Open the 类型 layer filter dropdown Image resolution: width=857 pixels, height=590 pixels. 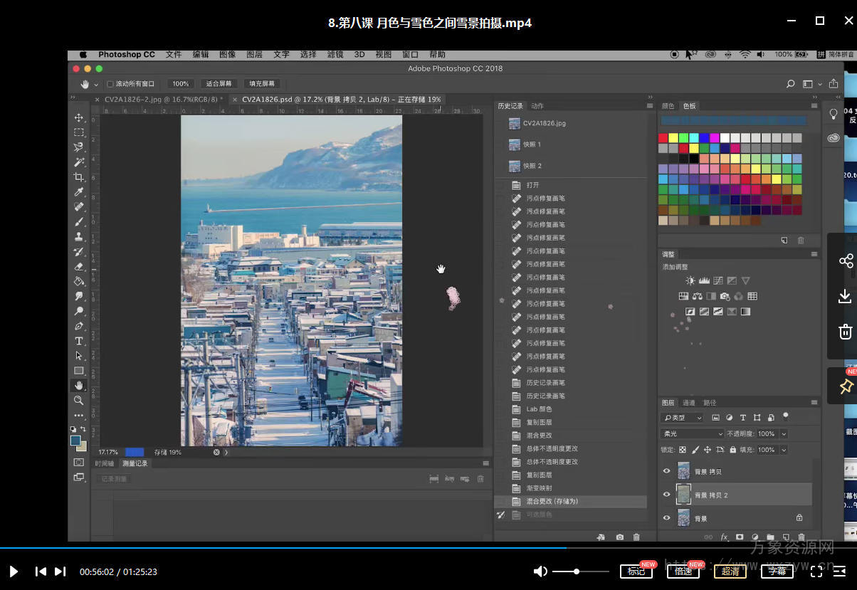[x=682, y=418]
